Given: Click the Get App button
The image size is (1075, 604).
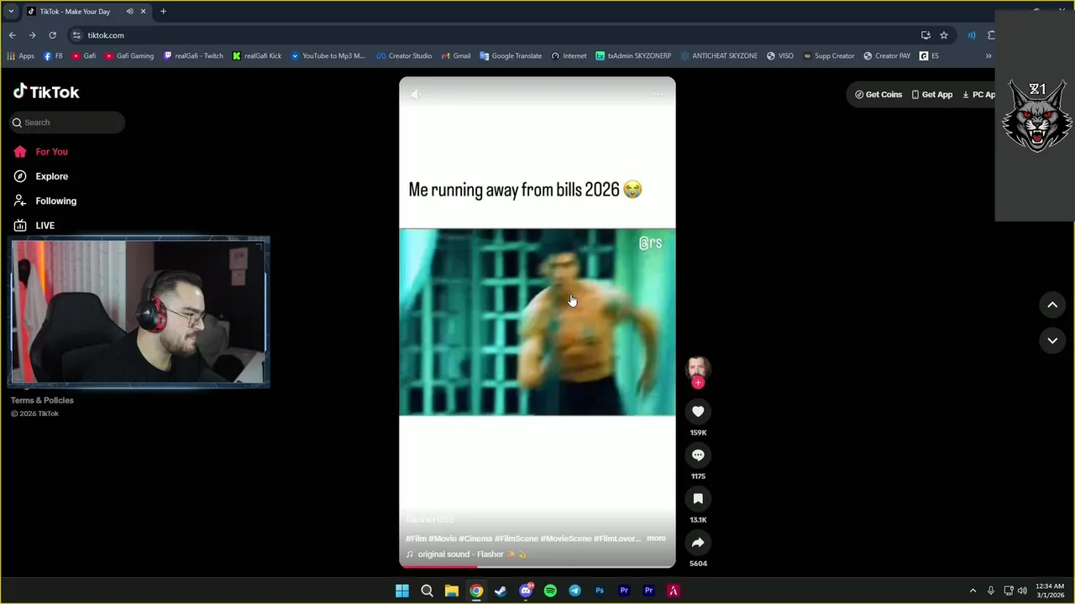Looking at the screenshot, I should [932, 95].
